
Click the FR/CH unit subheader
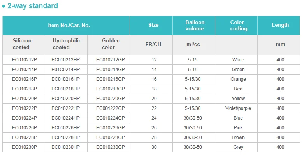(x=153, y=45)
